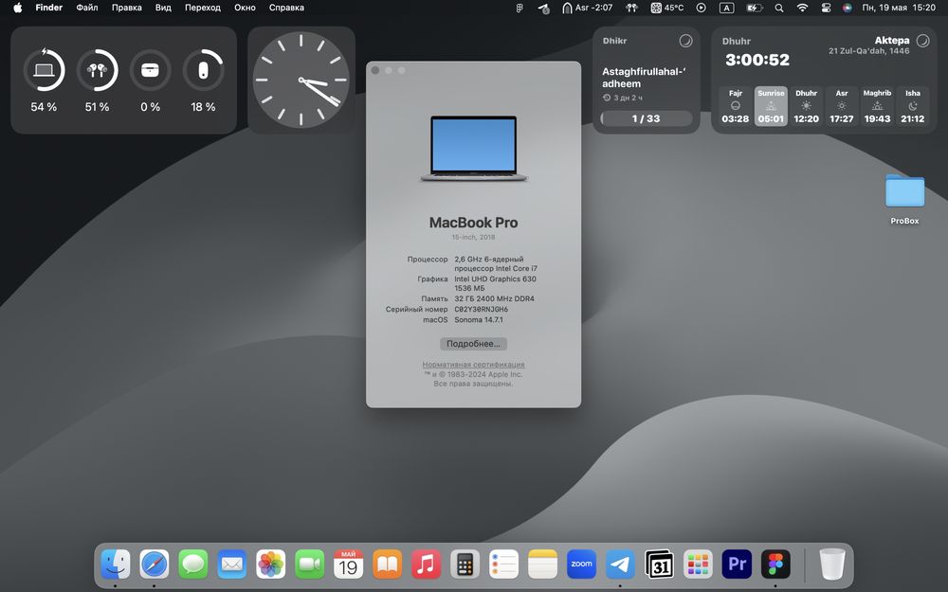Screen dimensions: 948x592
Task: Open the Окно menu
Action: (245, 8)
